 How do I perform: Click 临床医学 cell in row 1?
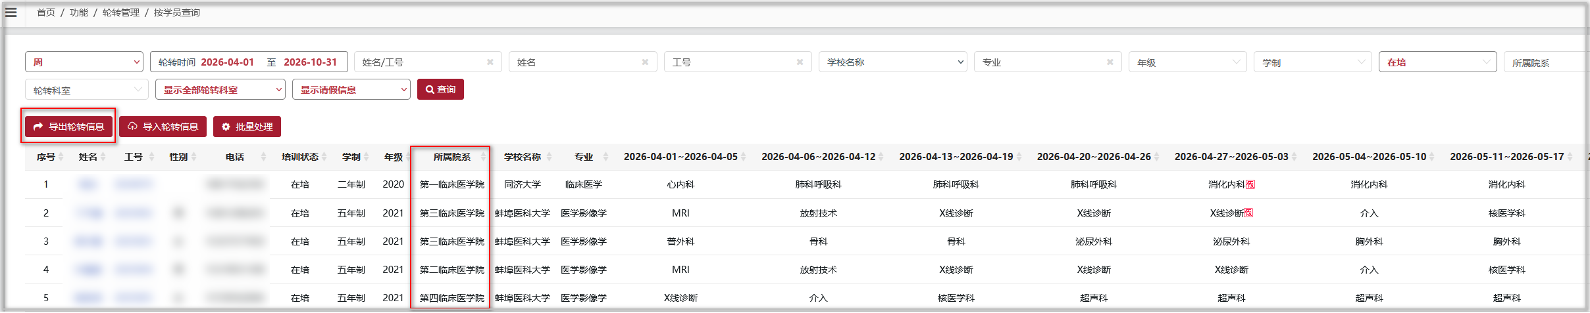(584, 184)
